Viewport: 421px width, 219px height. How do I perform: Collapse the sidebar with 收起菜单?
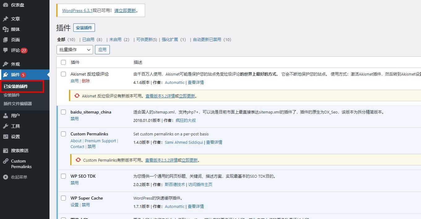point(19,177)
